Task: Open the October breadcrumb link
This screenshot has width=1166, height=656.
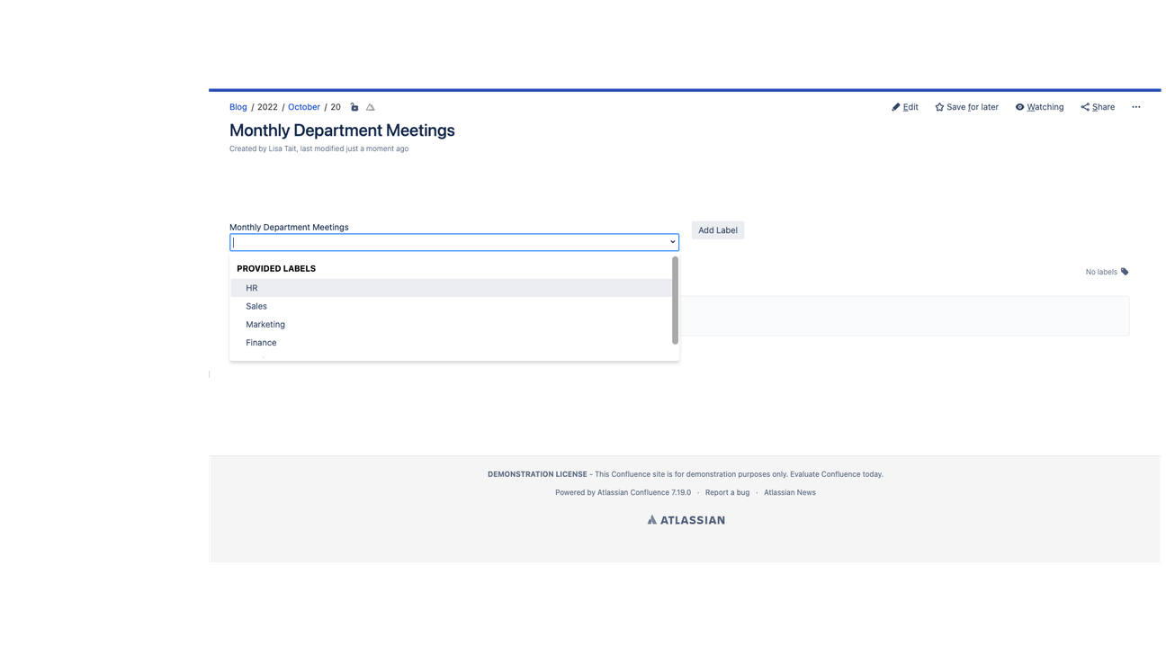Action: (x=303, y=106)
